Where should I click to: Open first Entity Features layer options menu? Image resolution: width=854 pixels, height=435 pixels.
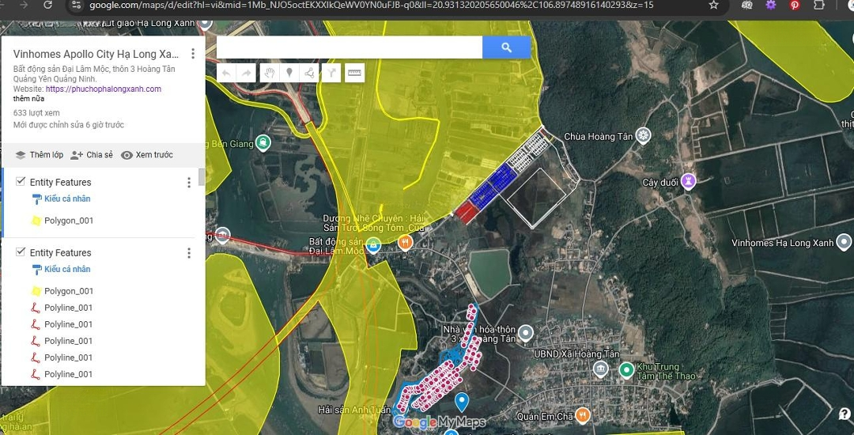click(189, 183)
